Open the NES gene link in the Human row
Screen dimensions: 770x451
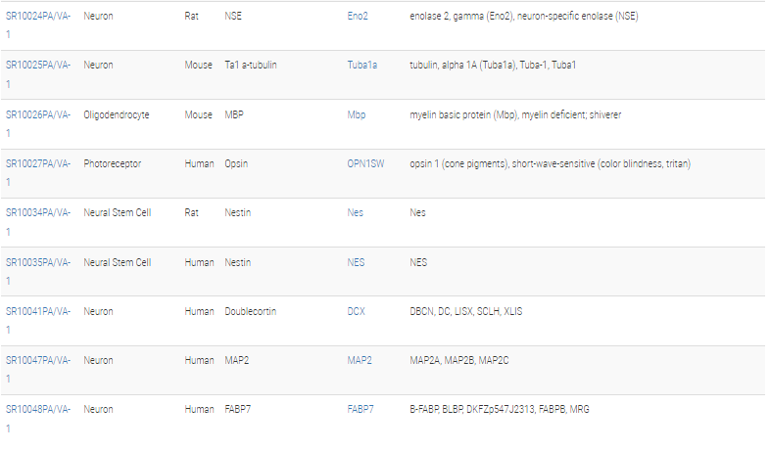coord(356,262)
